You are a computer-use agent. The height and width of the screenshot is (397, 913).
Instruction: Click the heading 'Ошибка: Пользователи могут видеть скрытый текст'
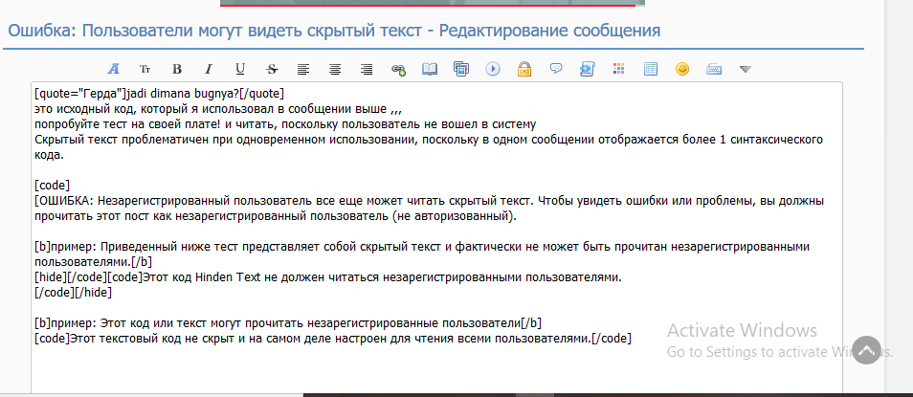tap(214, 31)
